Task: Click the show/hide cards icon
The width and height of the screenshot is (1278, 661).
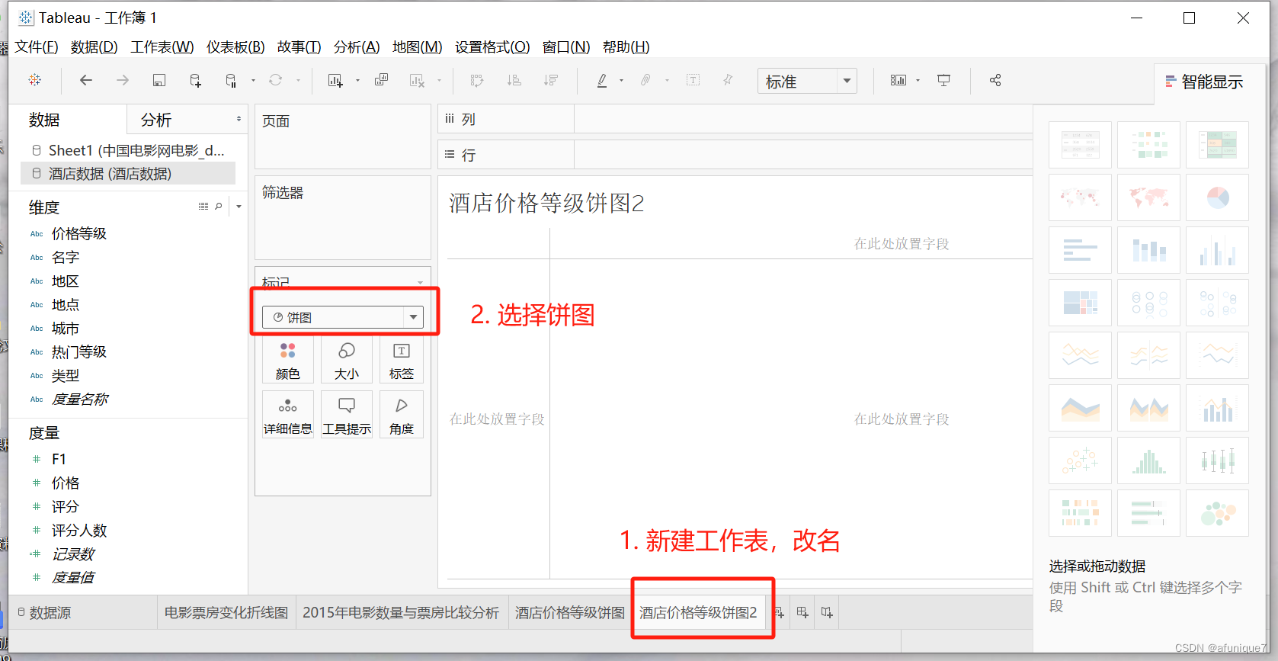Action: (898, 80)
